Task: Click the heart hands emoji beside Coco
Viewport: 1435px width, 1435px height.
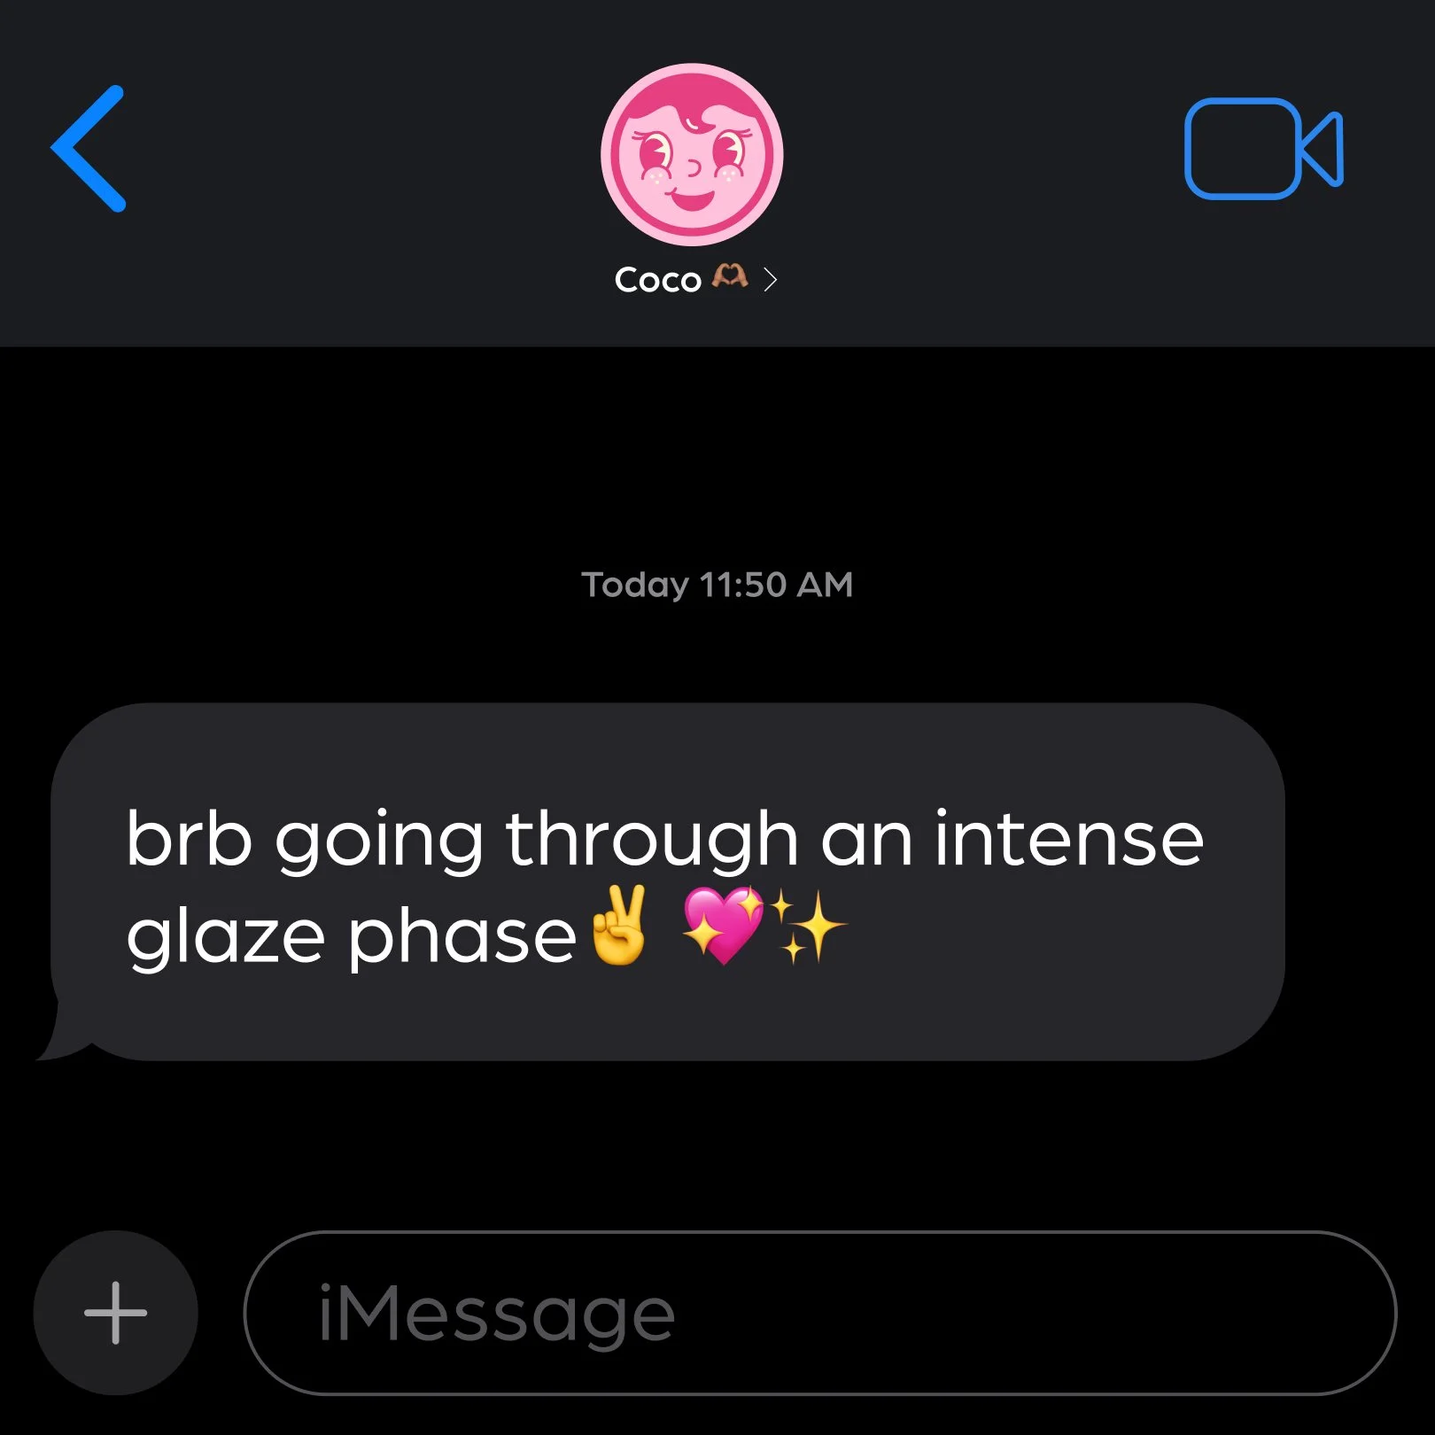Action: coord(730,277)
